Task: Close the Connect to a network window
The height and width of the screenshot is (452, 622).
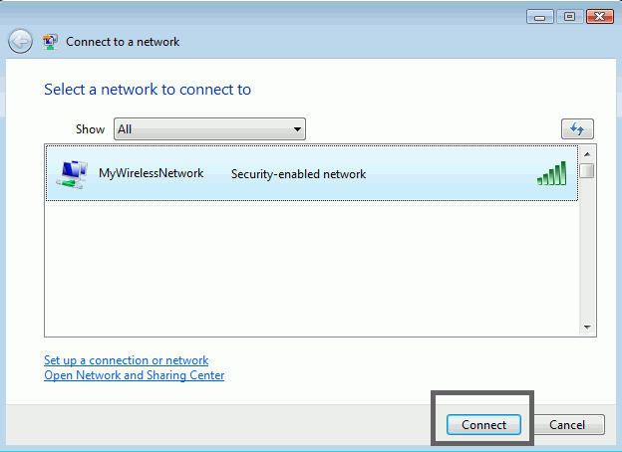Action: pos(600,17)
